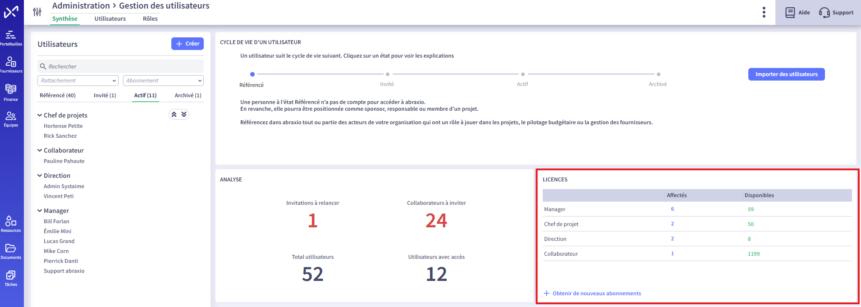The height and width of the screenshot is (307, 861).
Task: Go to the Finance sidebar icon
Action: tap(11, 92)
